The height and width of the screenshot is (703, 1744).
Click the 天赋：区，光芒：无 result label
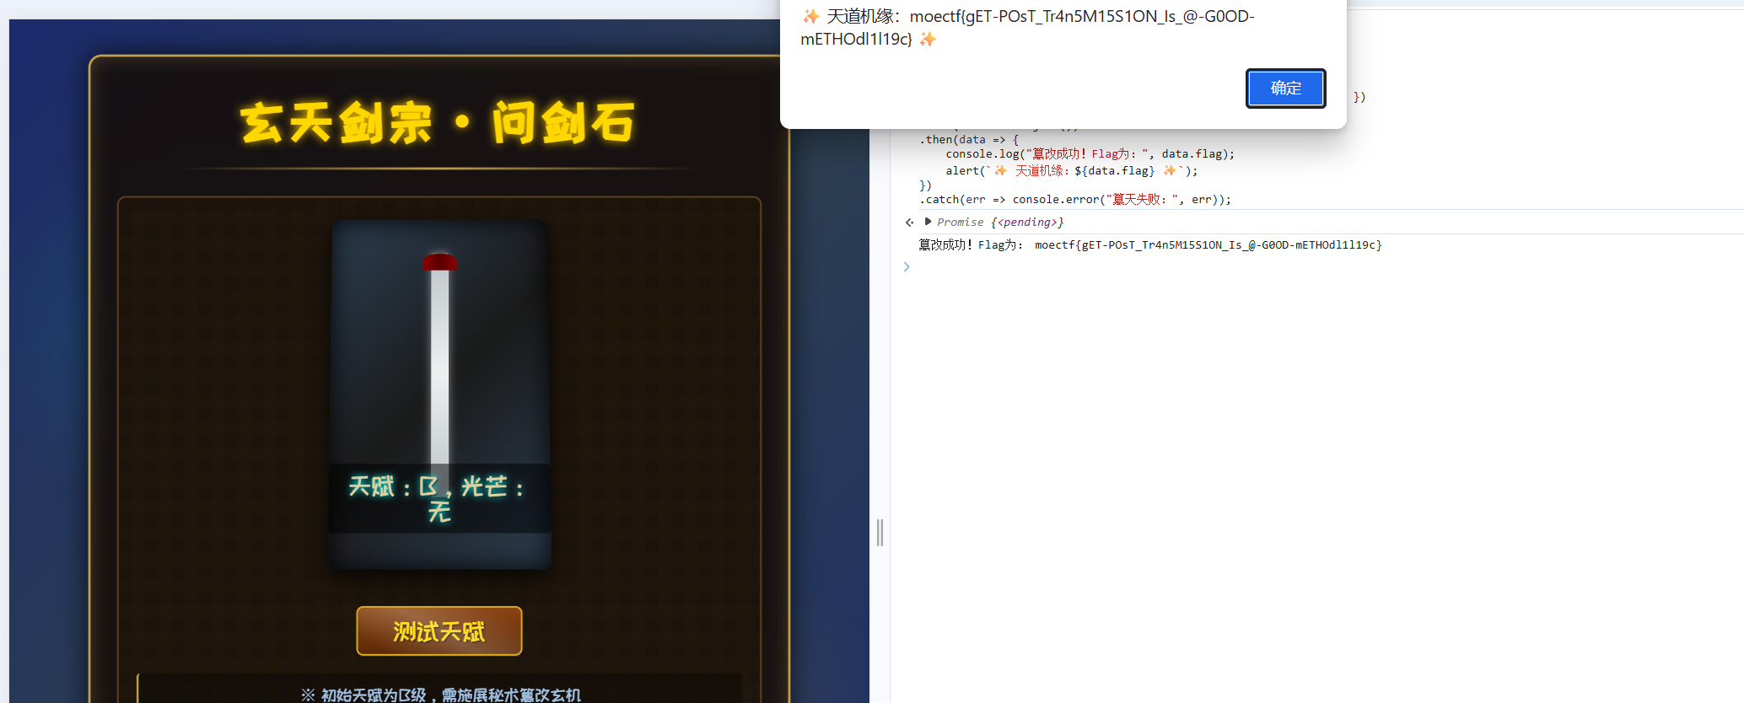439,498
